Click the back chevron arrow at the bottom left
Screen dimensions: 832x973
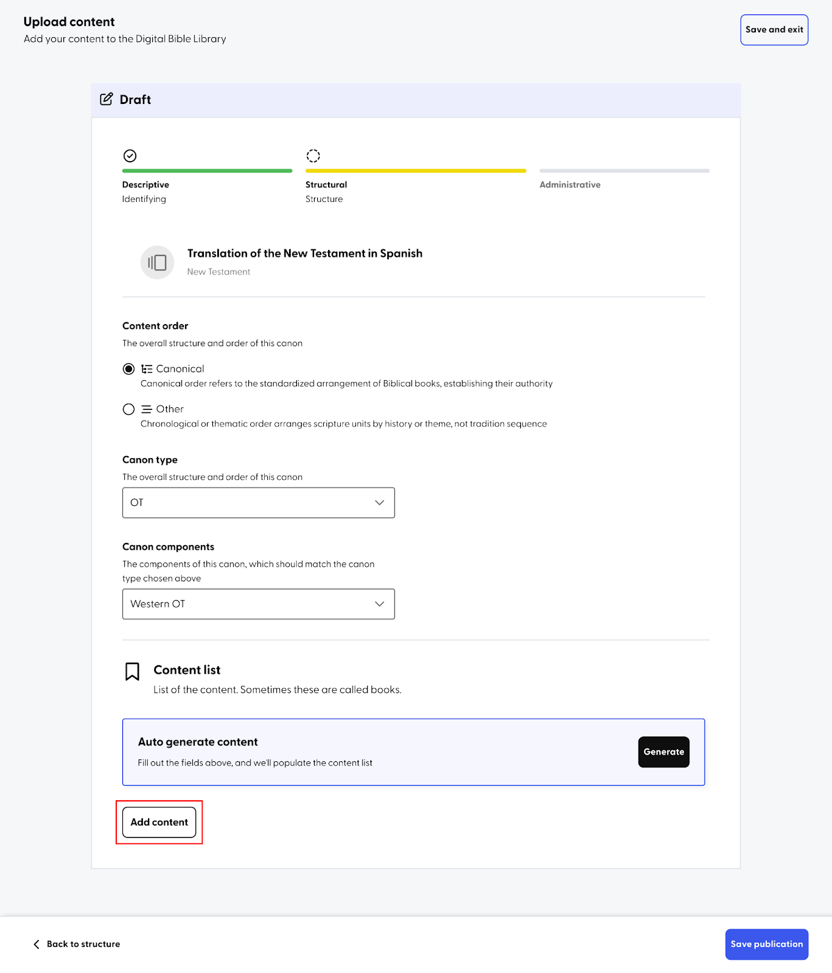click(x=37, y=944)
